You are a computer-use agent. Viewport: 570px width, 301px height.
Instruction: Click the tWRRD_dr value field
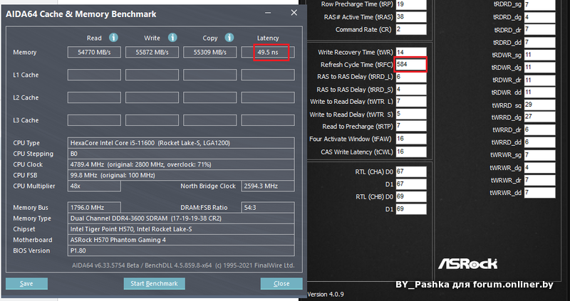point(539,130)
